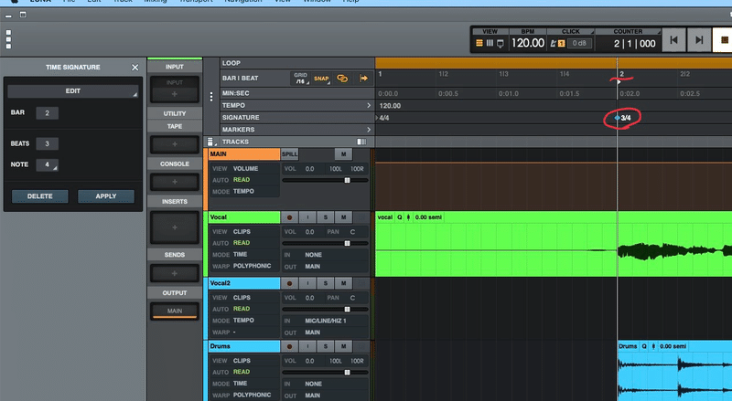Solo the Vocal track
Image resolution: width=732 pixels, height=401 pixels.
point(326,217)
